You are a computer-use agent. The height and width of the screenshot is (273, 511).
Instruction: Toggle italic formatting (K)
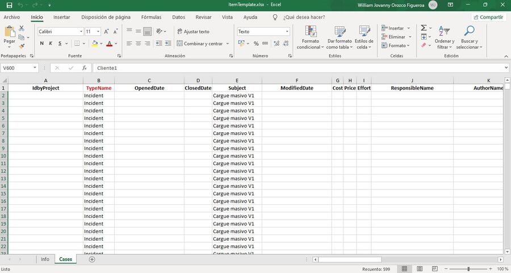coord(51,44)
